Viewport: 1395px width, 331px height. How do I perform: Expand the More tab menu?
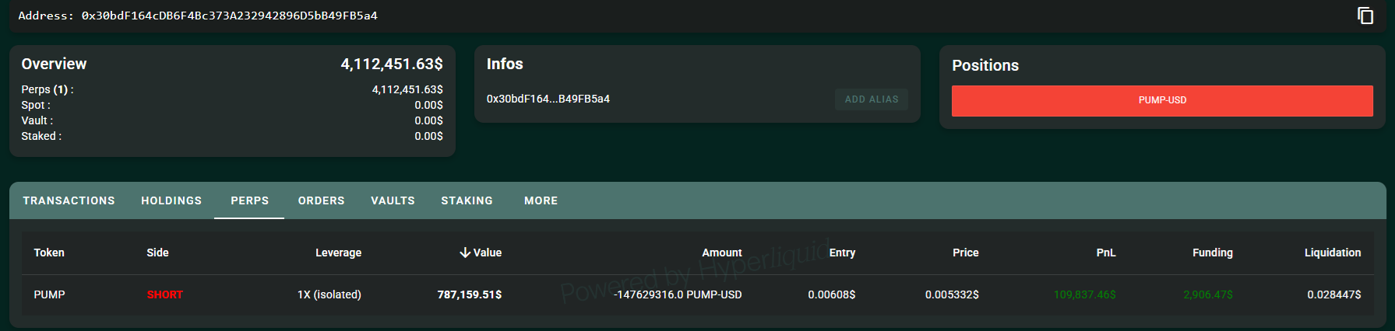click(x=541, y=200)
